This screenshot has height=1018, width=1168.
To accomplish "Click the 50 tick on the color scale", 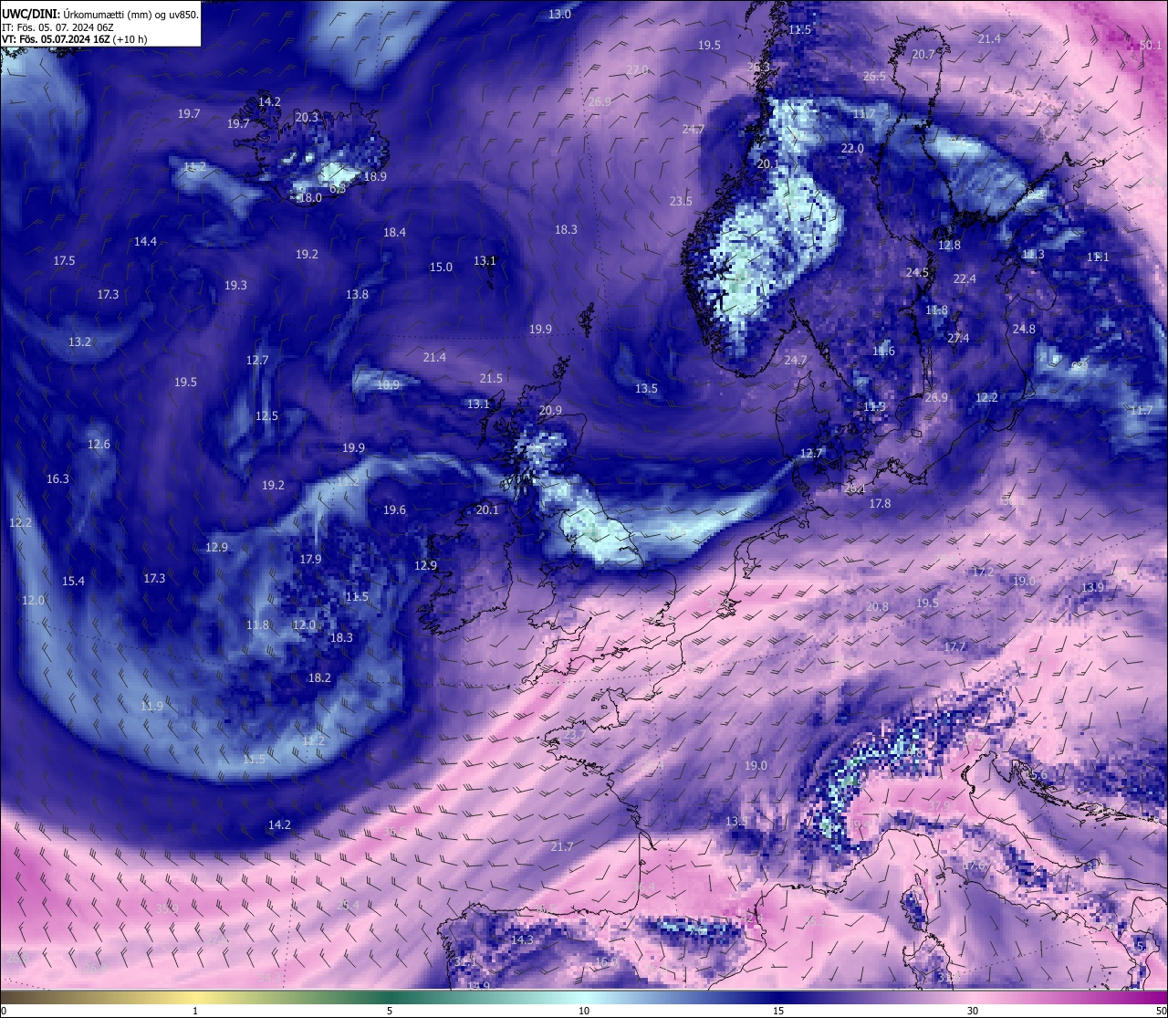I will tap(1161, 1011).
